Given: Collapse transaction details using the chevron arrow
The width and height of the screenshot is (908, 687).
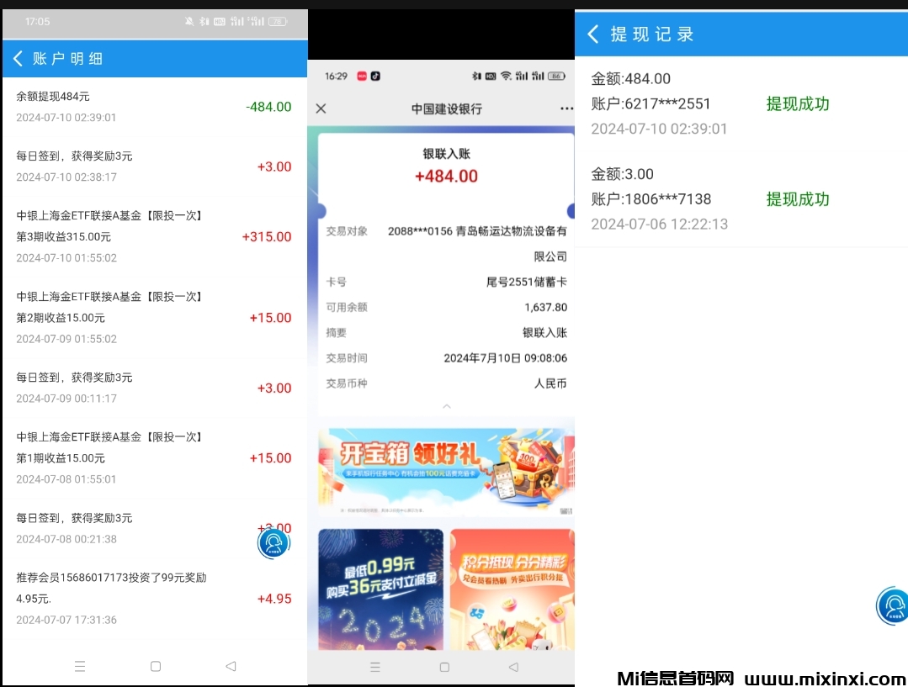Looking at the screenshot, I should click(446, 405).
